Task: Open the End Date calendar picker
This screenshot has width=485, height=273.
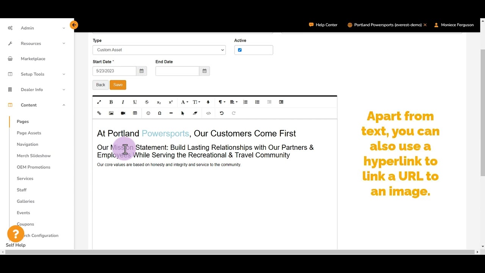Action: pos(204,71)
